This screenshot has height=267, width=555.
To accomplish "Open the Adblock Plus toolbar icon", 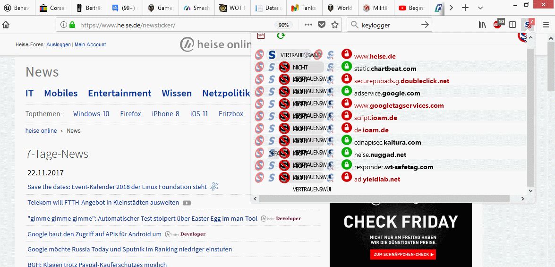I will tap(498, 24).
